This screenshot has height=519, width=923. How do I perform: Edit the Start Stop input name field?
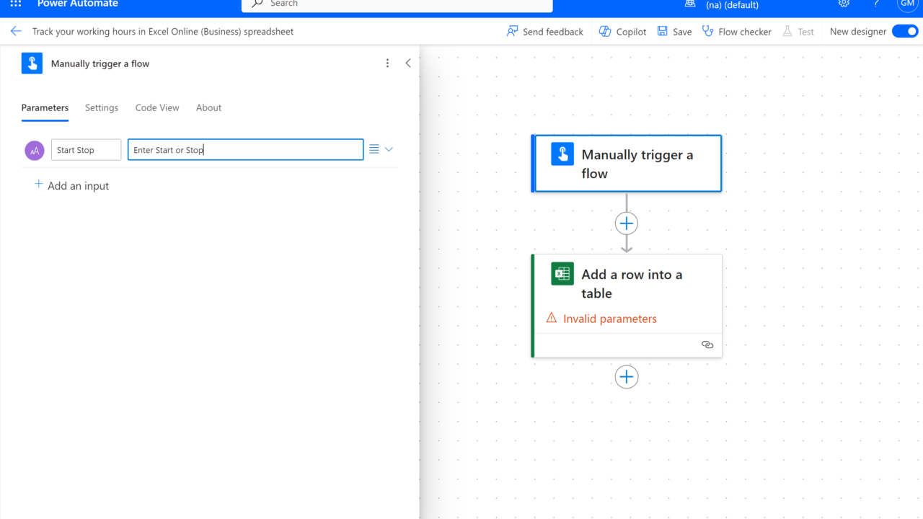click(x=87, y=150)
